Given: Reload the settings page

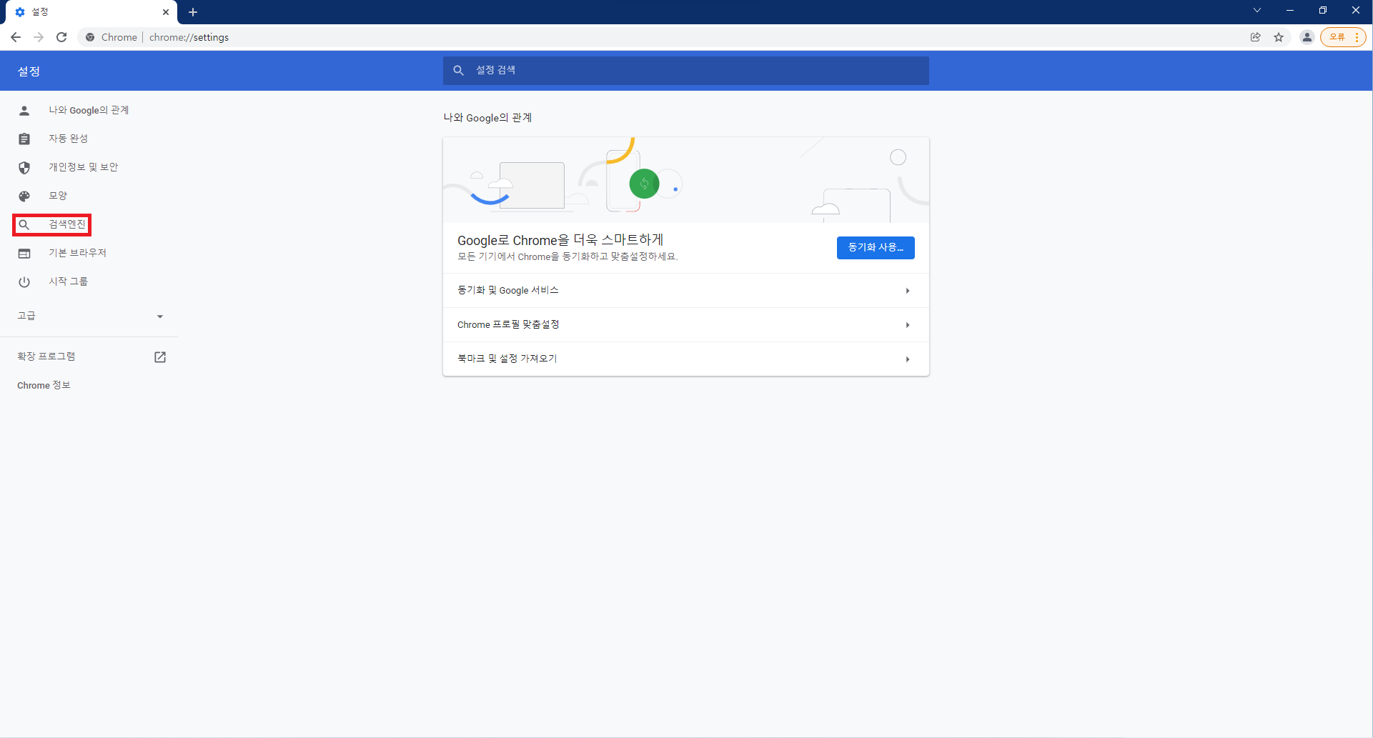Looking at the screenshot, I should coord(61,37).
